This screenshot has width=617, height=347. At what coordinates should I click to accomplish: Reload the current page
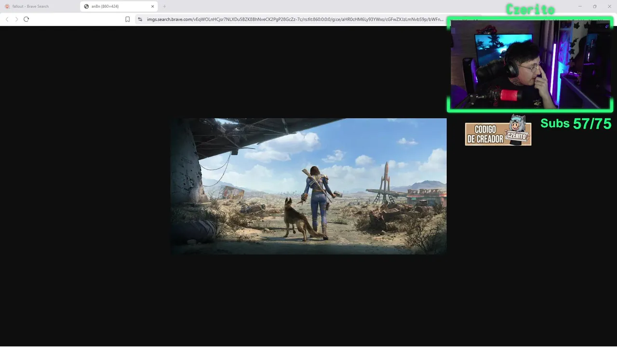click(26, 19)
